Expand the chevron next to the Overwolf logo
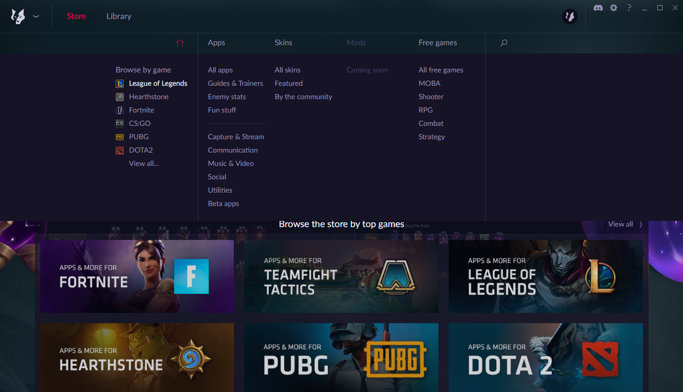Viewport: 683px width, 392px height. [36, 16]
